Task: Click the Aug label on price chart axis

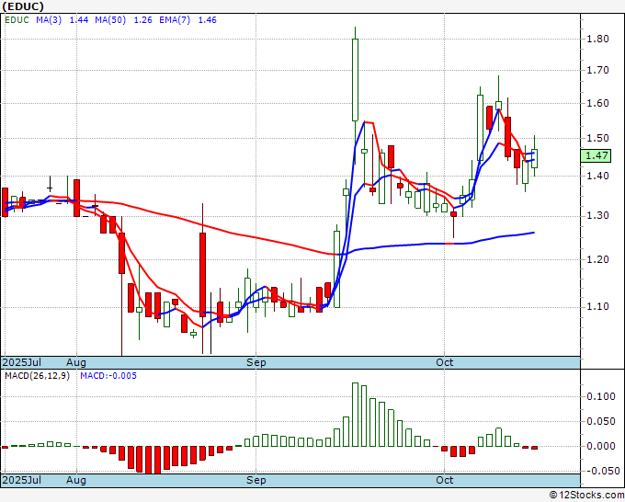Action: coord(76,362)
